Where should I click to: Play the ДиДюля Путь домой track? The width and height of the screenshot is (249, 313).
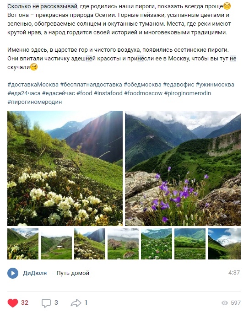point(13,273)
